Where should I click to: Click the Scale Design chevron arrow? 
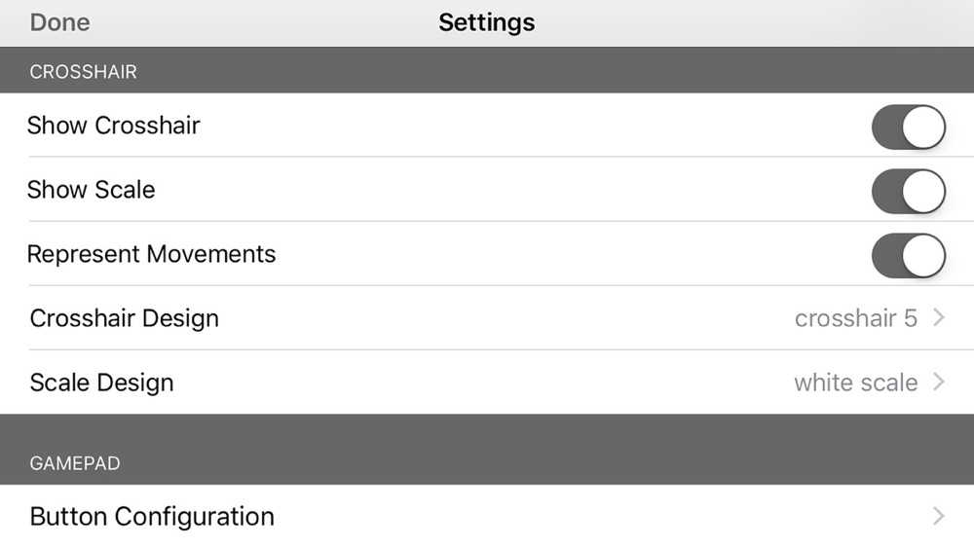(x=939, y=382)
